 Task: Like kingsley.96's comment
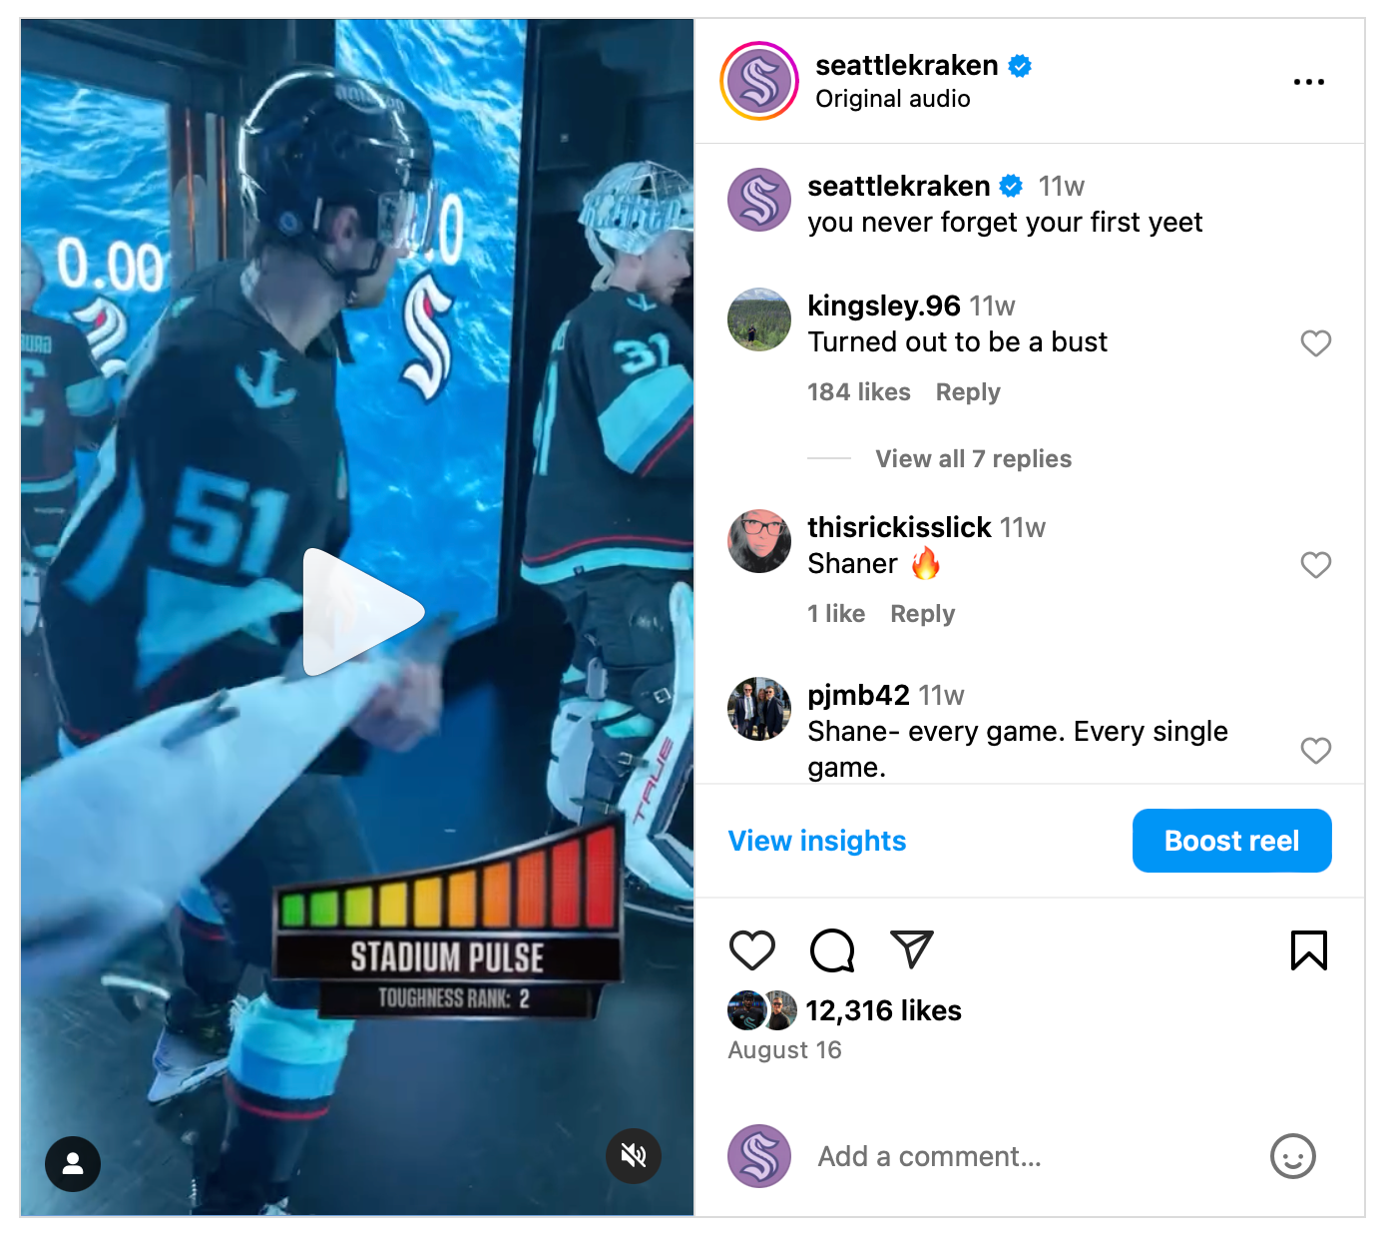(x=1316, y=343)
